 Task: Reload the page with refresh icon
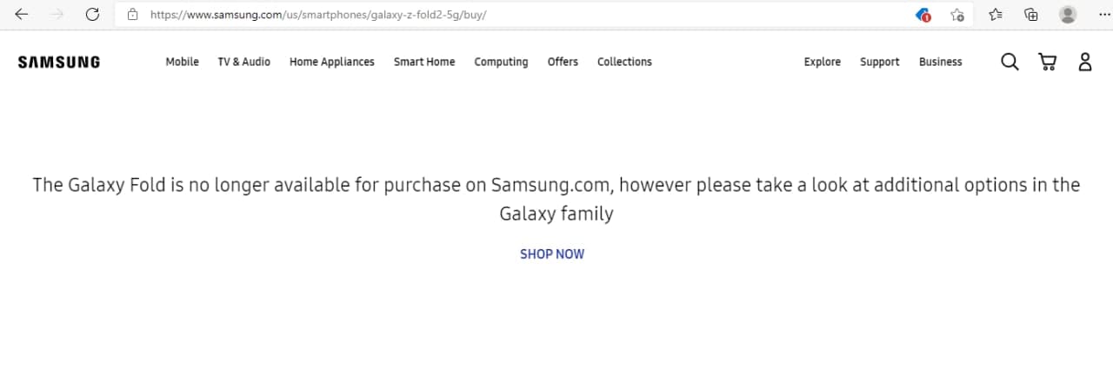coord(93,15)
